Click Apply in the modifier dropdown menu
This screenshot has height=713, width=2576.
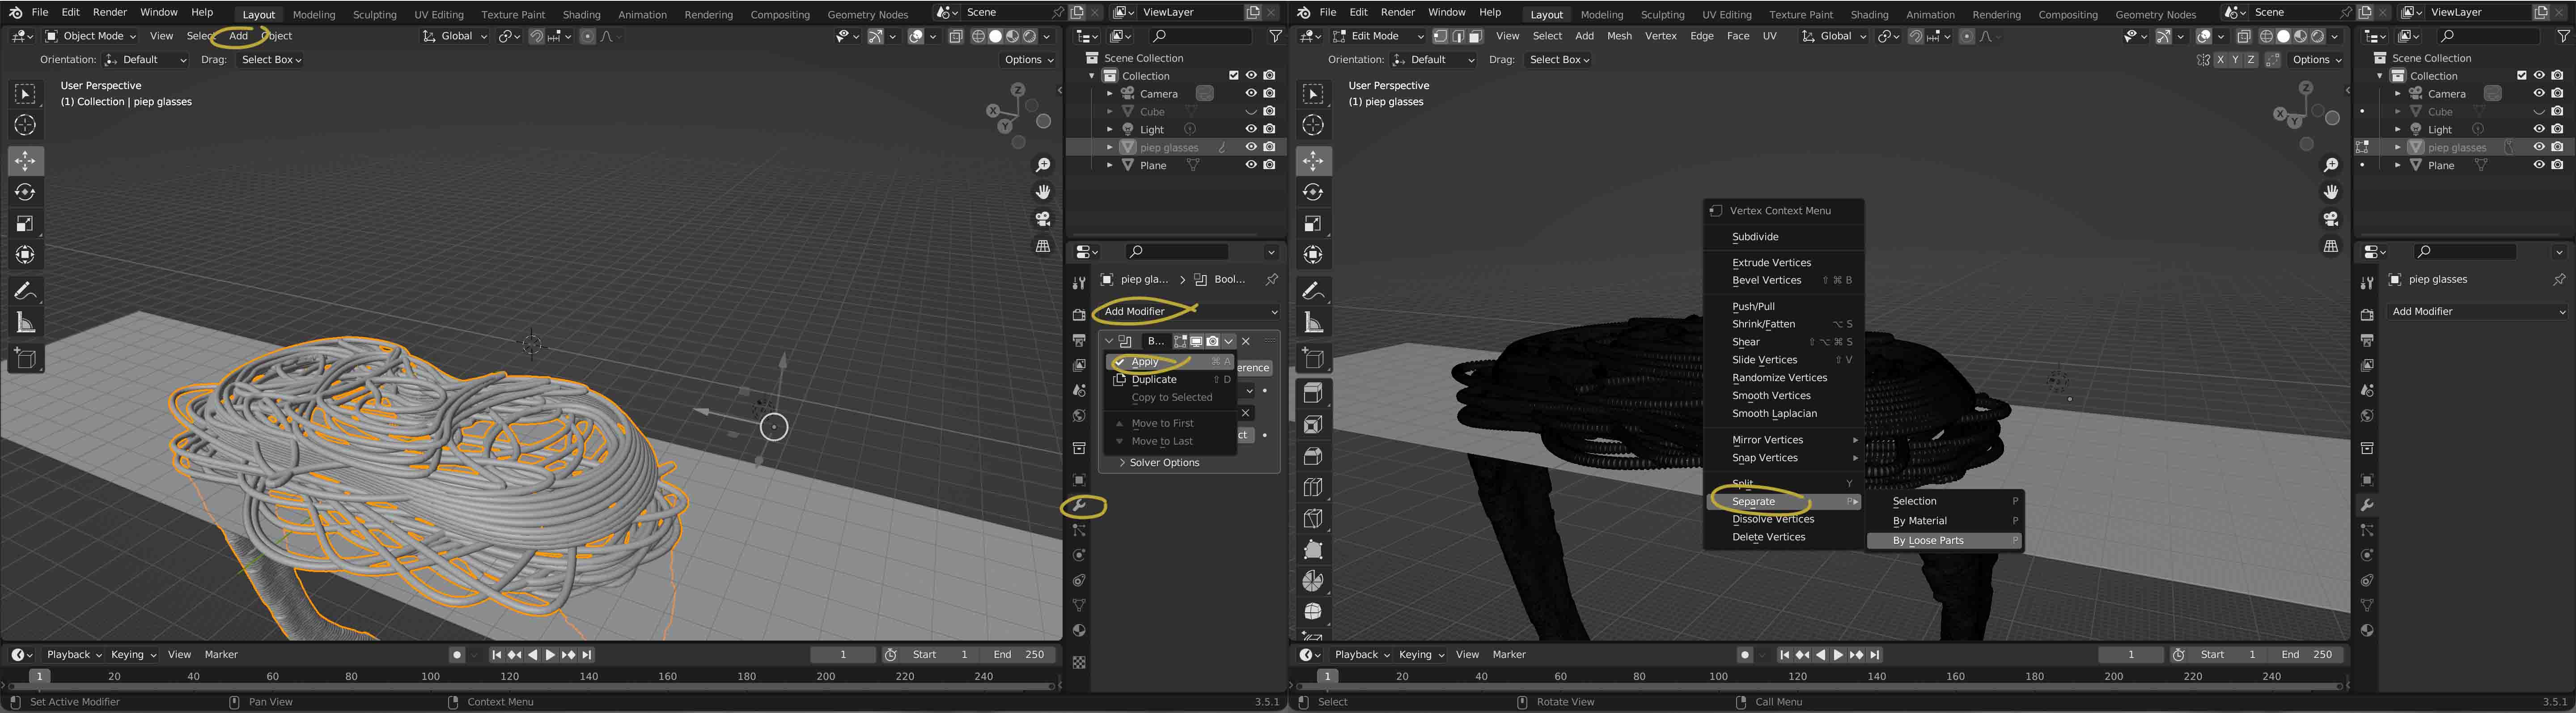[1145, 362]
